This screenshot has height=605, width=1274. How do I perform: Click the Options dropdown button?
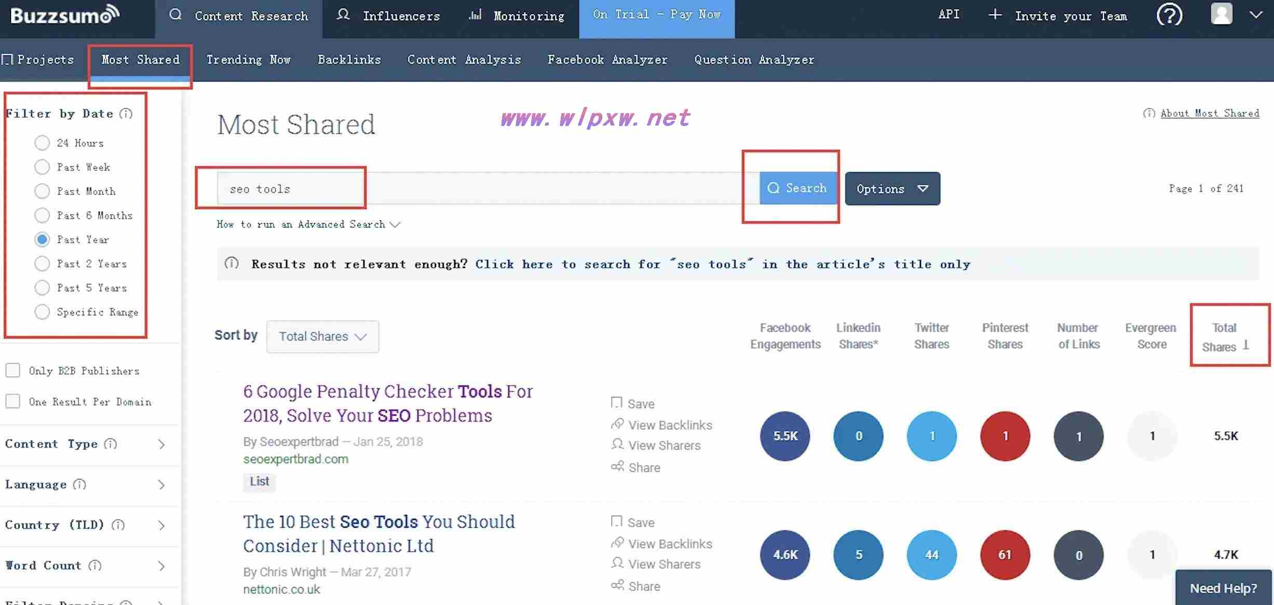(892, 188)
